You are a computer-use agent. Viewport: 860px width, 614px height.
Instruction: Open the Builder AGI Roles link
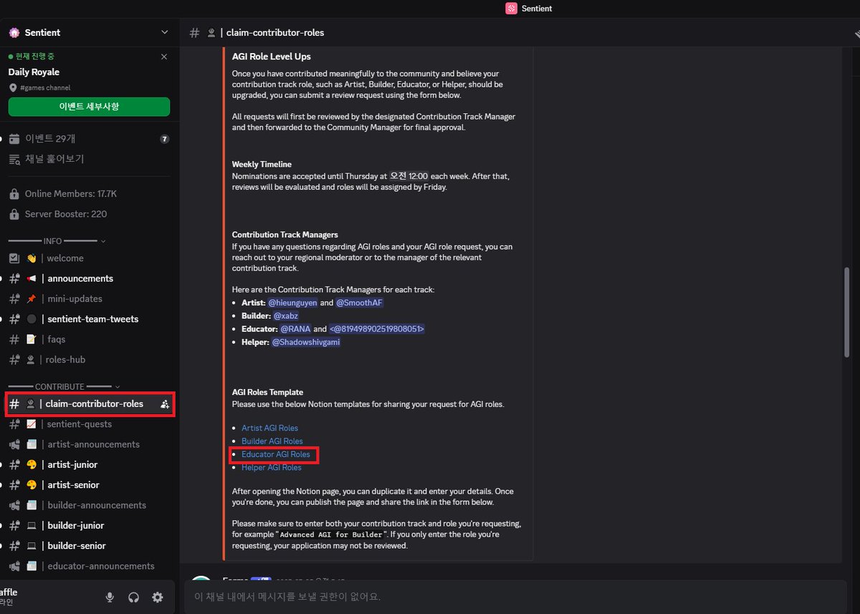coord(272,441)
